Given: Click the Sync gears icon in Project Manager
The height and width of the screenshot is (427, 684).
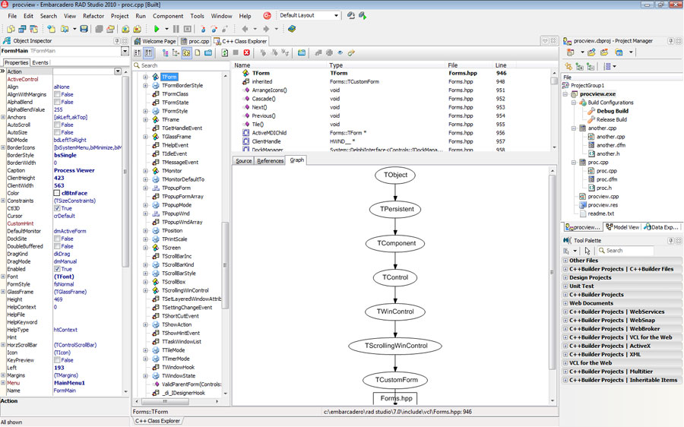Looking at the screenshot, I should (568, 66).
